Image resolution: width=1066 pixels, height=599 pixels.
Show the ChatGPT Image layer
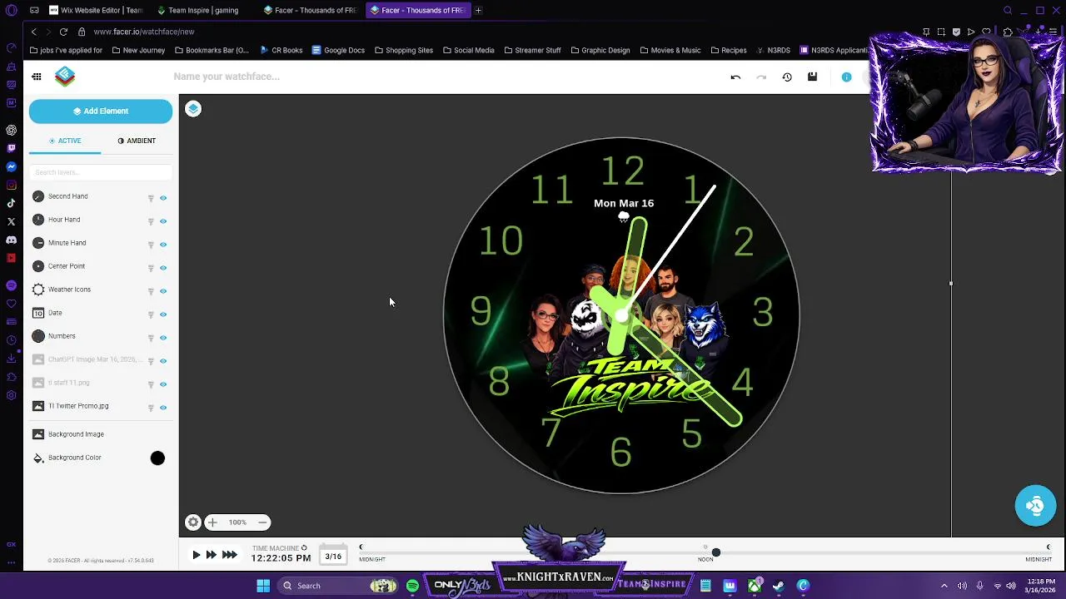click(163, 361)
